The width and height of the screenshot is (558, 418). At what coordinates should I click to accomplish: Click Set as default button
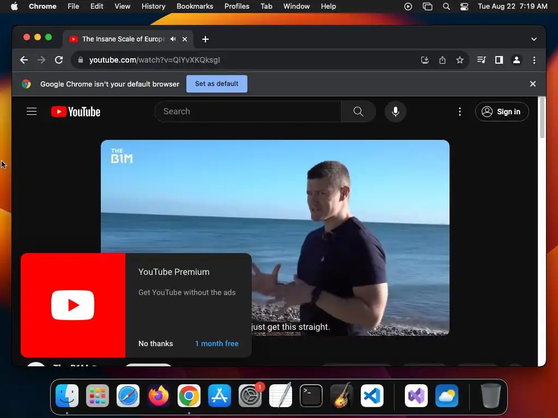217,84
